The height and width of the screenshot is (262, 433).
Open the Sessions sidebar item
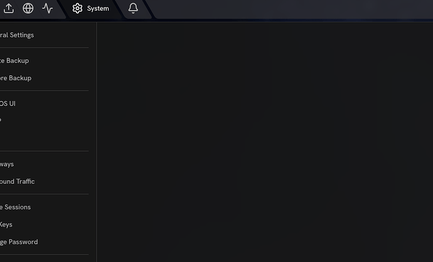[x=15, y=207]
